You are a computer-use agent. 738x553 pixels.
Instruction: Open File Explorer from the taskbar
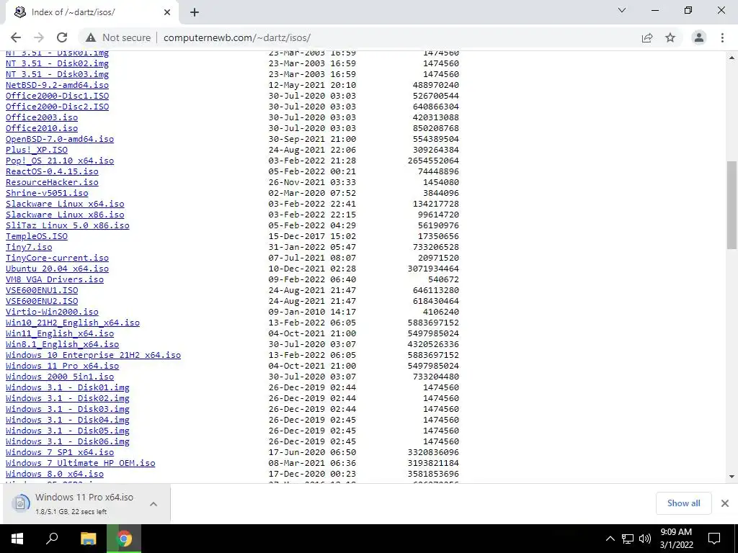tap(89, 539)
